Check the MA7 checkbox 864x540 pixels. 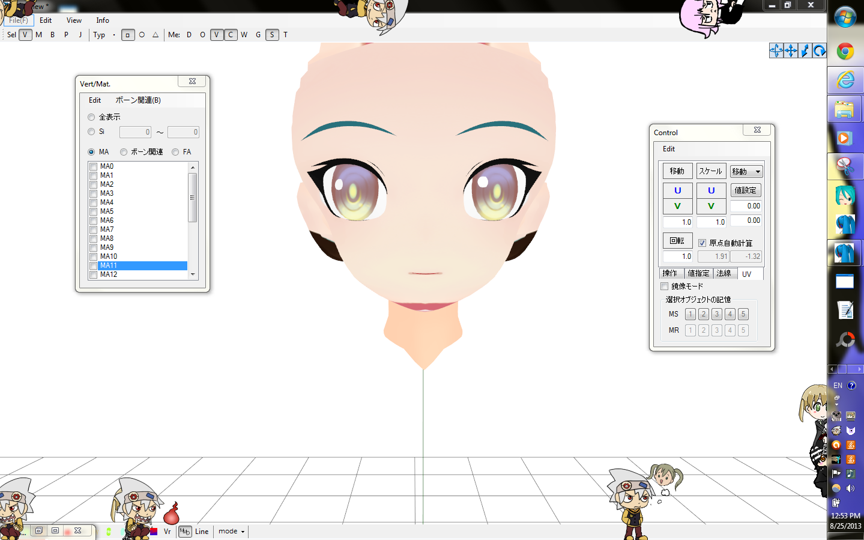[x=93, y=229]
